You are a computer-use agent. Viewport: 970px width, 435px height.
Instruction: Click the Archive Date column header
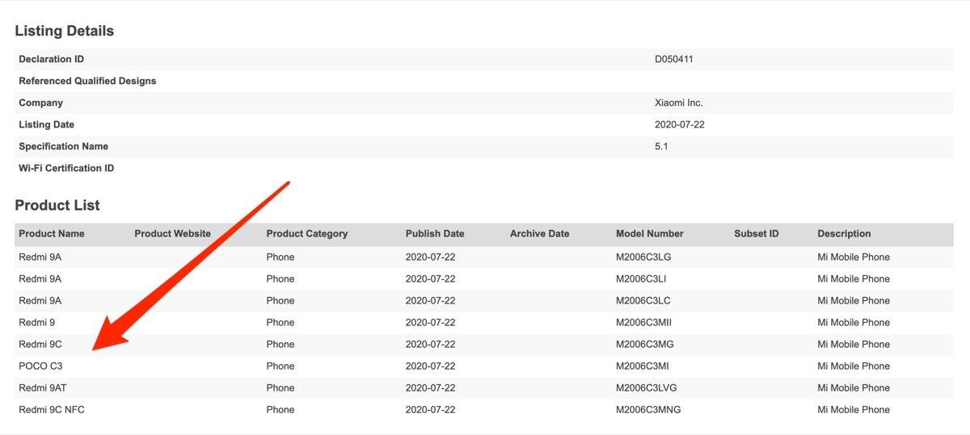pyautogui.click(x=539, y=233)
